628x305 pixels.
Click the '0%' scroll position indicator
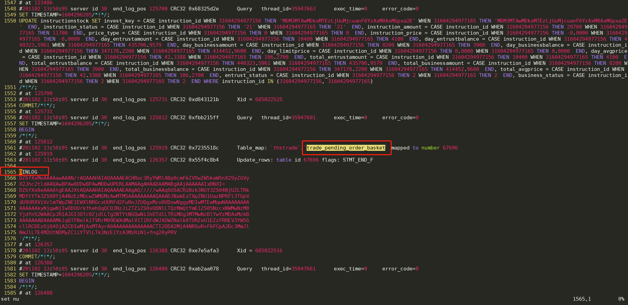(621, 299)
